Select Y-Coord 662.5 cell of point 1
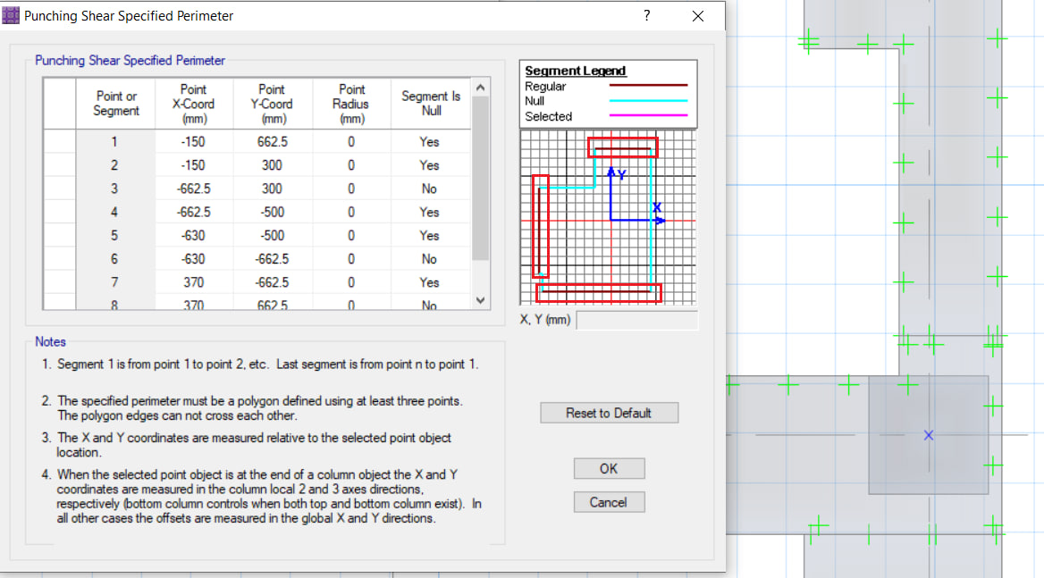The width and height of the screenshot is (1044, 578). 273,142
